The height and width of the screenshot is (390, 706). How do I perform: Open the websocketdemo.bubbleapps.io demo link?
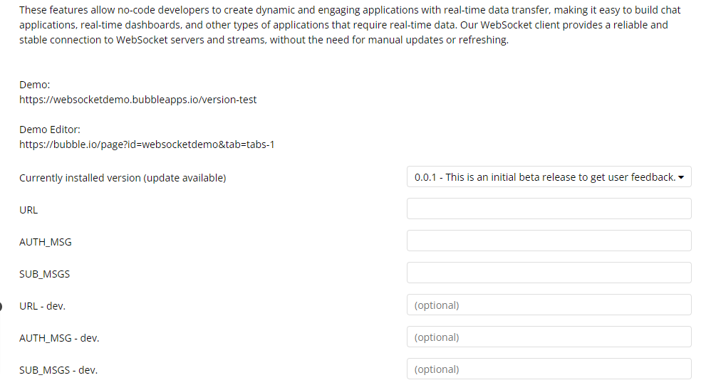137,100
